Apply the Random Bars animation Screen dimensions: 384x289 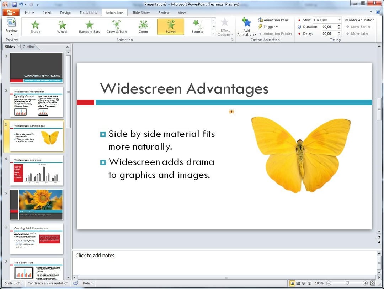(89, 26)
